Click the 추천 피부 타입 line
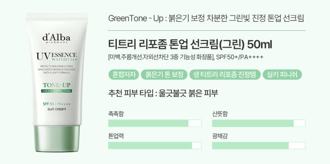 pos(163,93)
